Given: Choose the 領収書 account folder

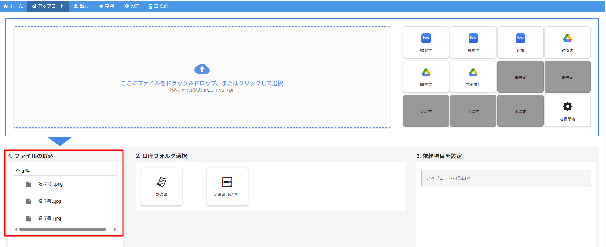Looking at the screenshot, I should point(162,187).
